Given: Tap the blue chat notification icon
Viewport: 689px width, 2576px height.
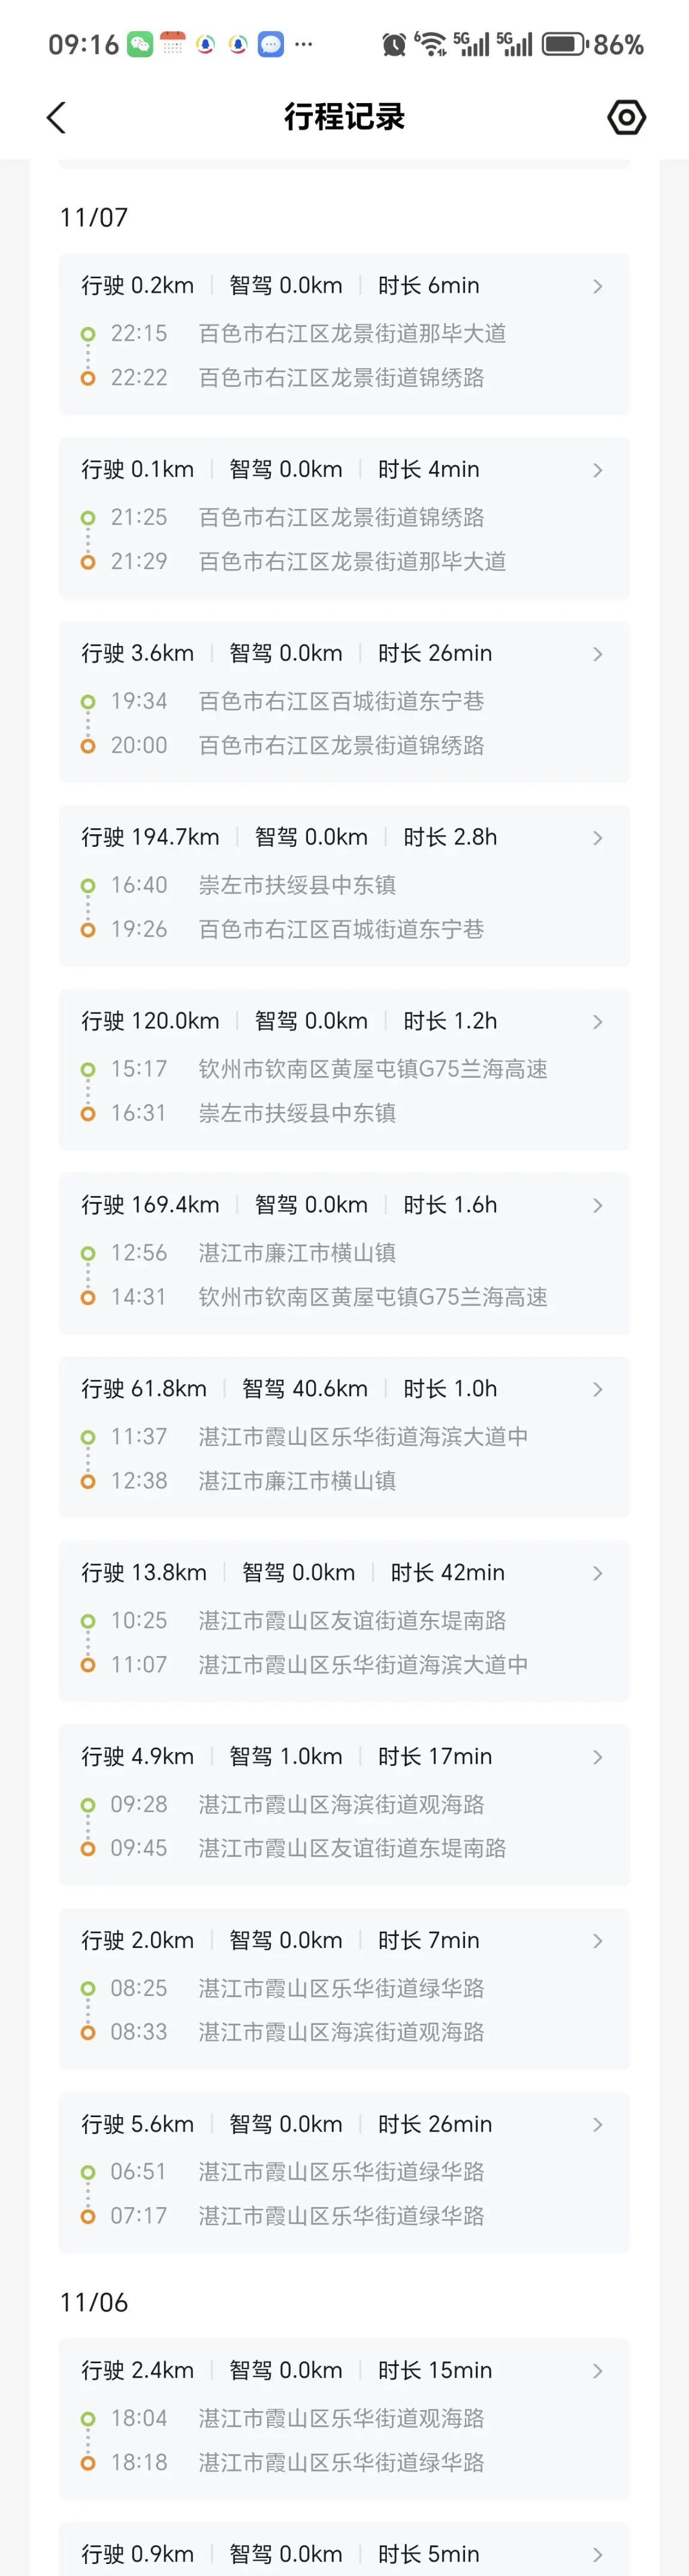Looking at the screenshot, I should 271,44.
